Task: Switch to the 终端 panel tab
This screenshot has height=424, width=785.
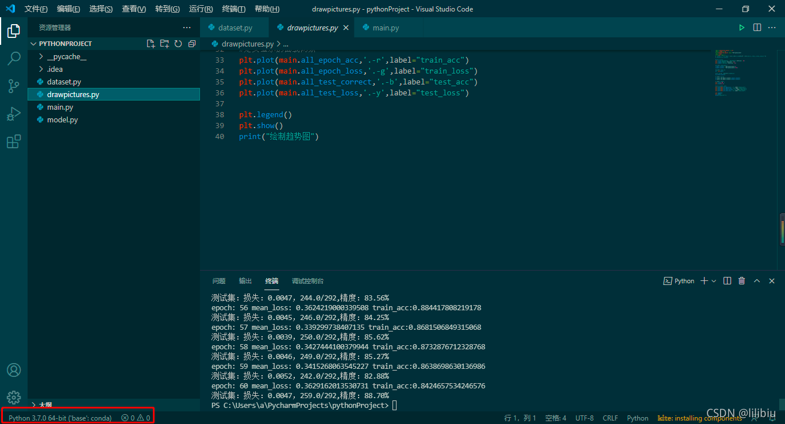Action: (272, 281)
